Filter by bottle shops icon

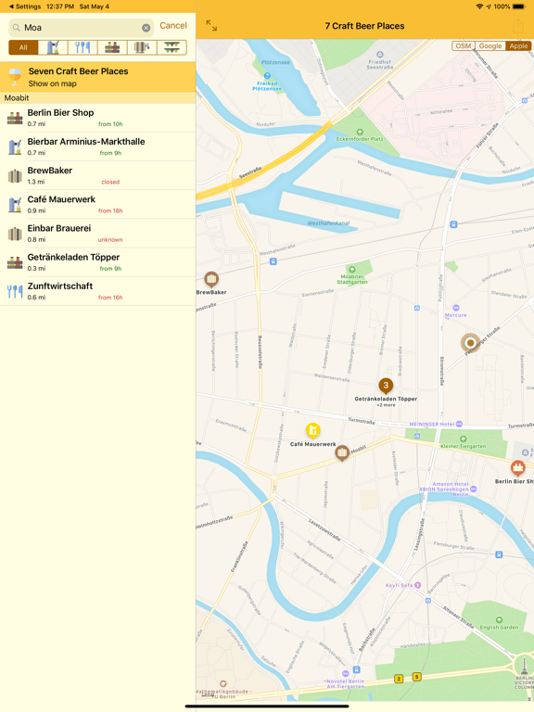coord(112,47)
